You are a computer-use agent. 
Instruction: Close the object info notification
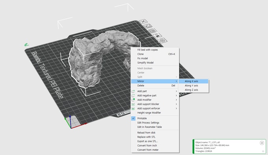(262, 143)
